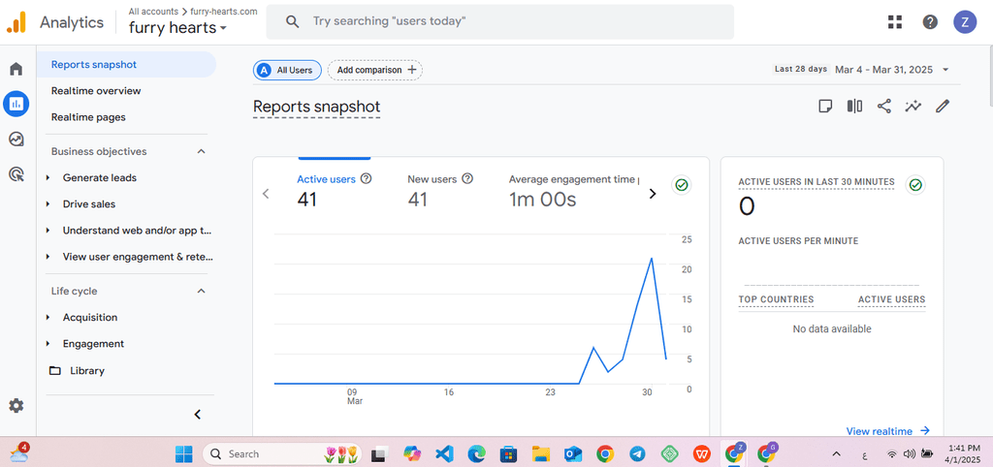
Task: Follow the View realtime link
Action: (888, 431)
